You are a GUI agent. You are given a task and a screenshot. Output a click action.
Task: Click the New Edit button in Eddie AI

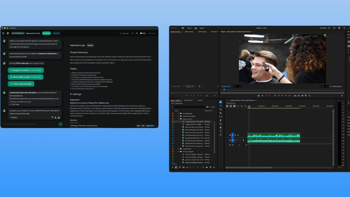pos(56,33)
